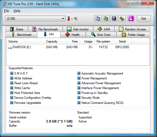Open the Disk monitor tab
This screenshot has height=137, width=157.
78,29
